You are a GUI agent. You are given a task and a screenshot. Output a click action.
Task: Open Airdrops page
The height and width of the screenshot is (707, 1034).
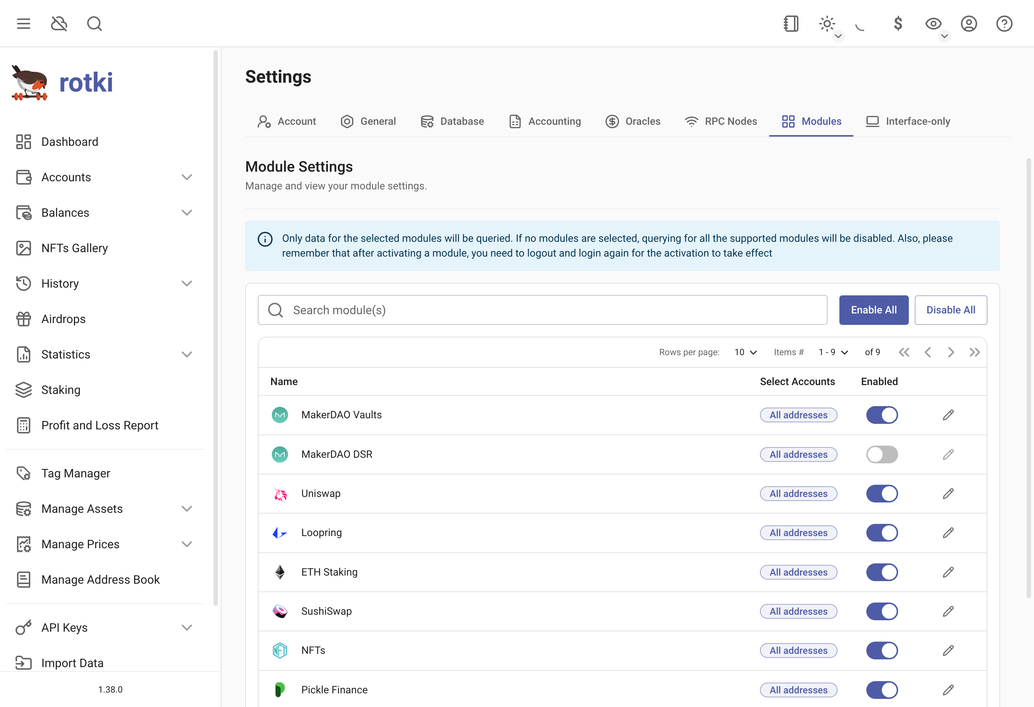point(105,319)
